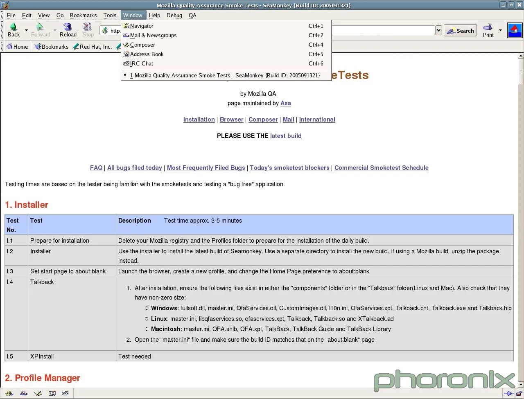The height and width of the screenshot is (399, 524).
Task: Click the 'Prepare for installation' table cell
Action: 72,241
